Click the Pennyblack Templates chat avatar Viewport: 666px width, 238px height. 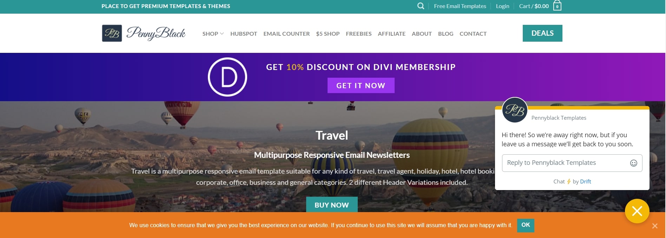(x=515, y=110)
